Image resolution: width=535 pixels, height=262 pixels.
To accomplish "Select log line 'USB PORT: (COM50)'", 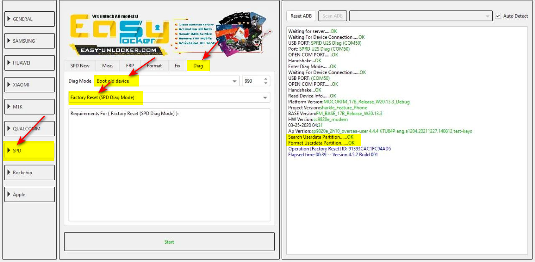I will [309, 78].
